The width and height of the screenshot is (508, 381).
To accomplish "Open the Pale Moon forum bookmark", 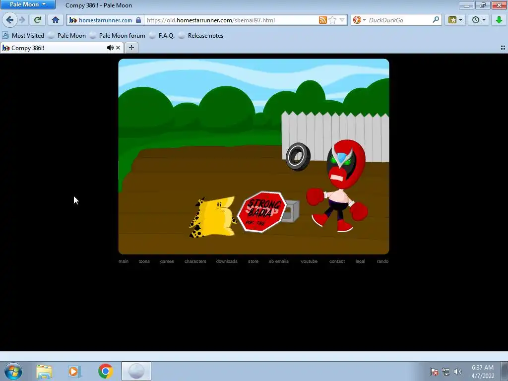I will tap(118, 36).
